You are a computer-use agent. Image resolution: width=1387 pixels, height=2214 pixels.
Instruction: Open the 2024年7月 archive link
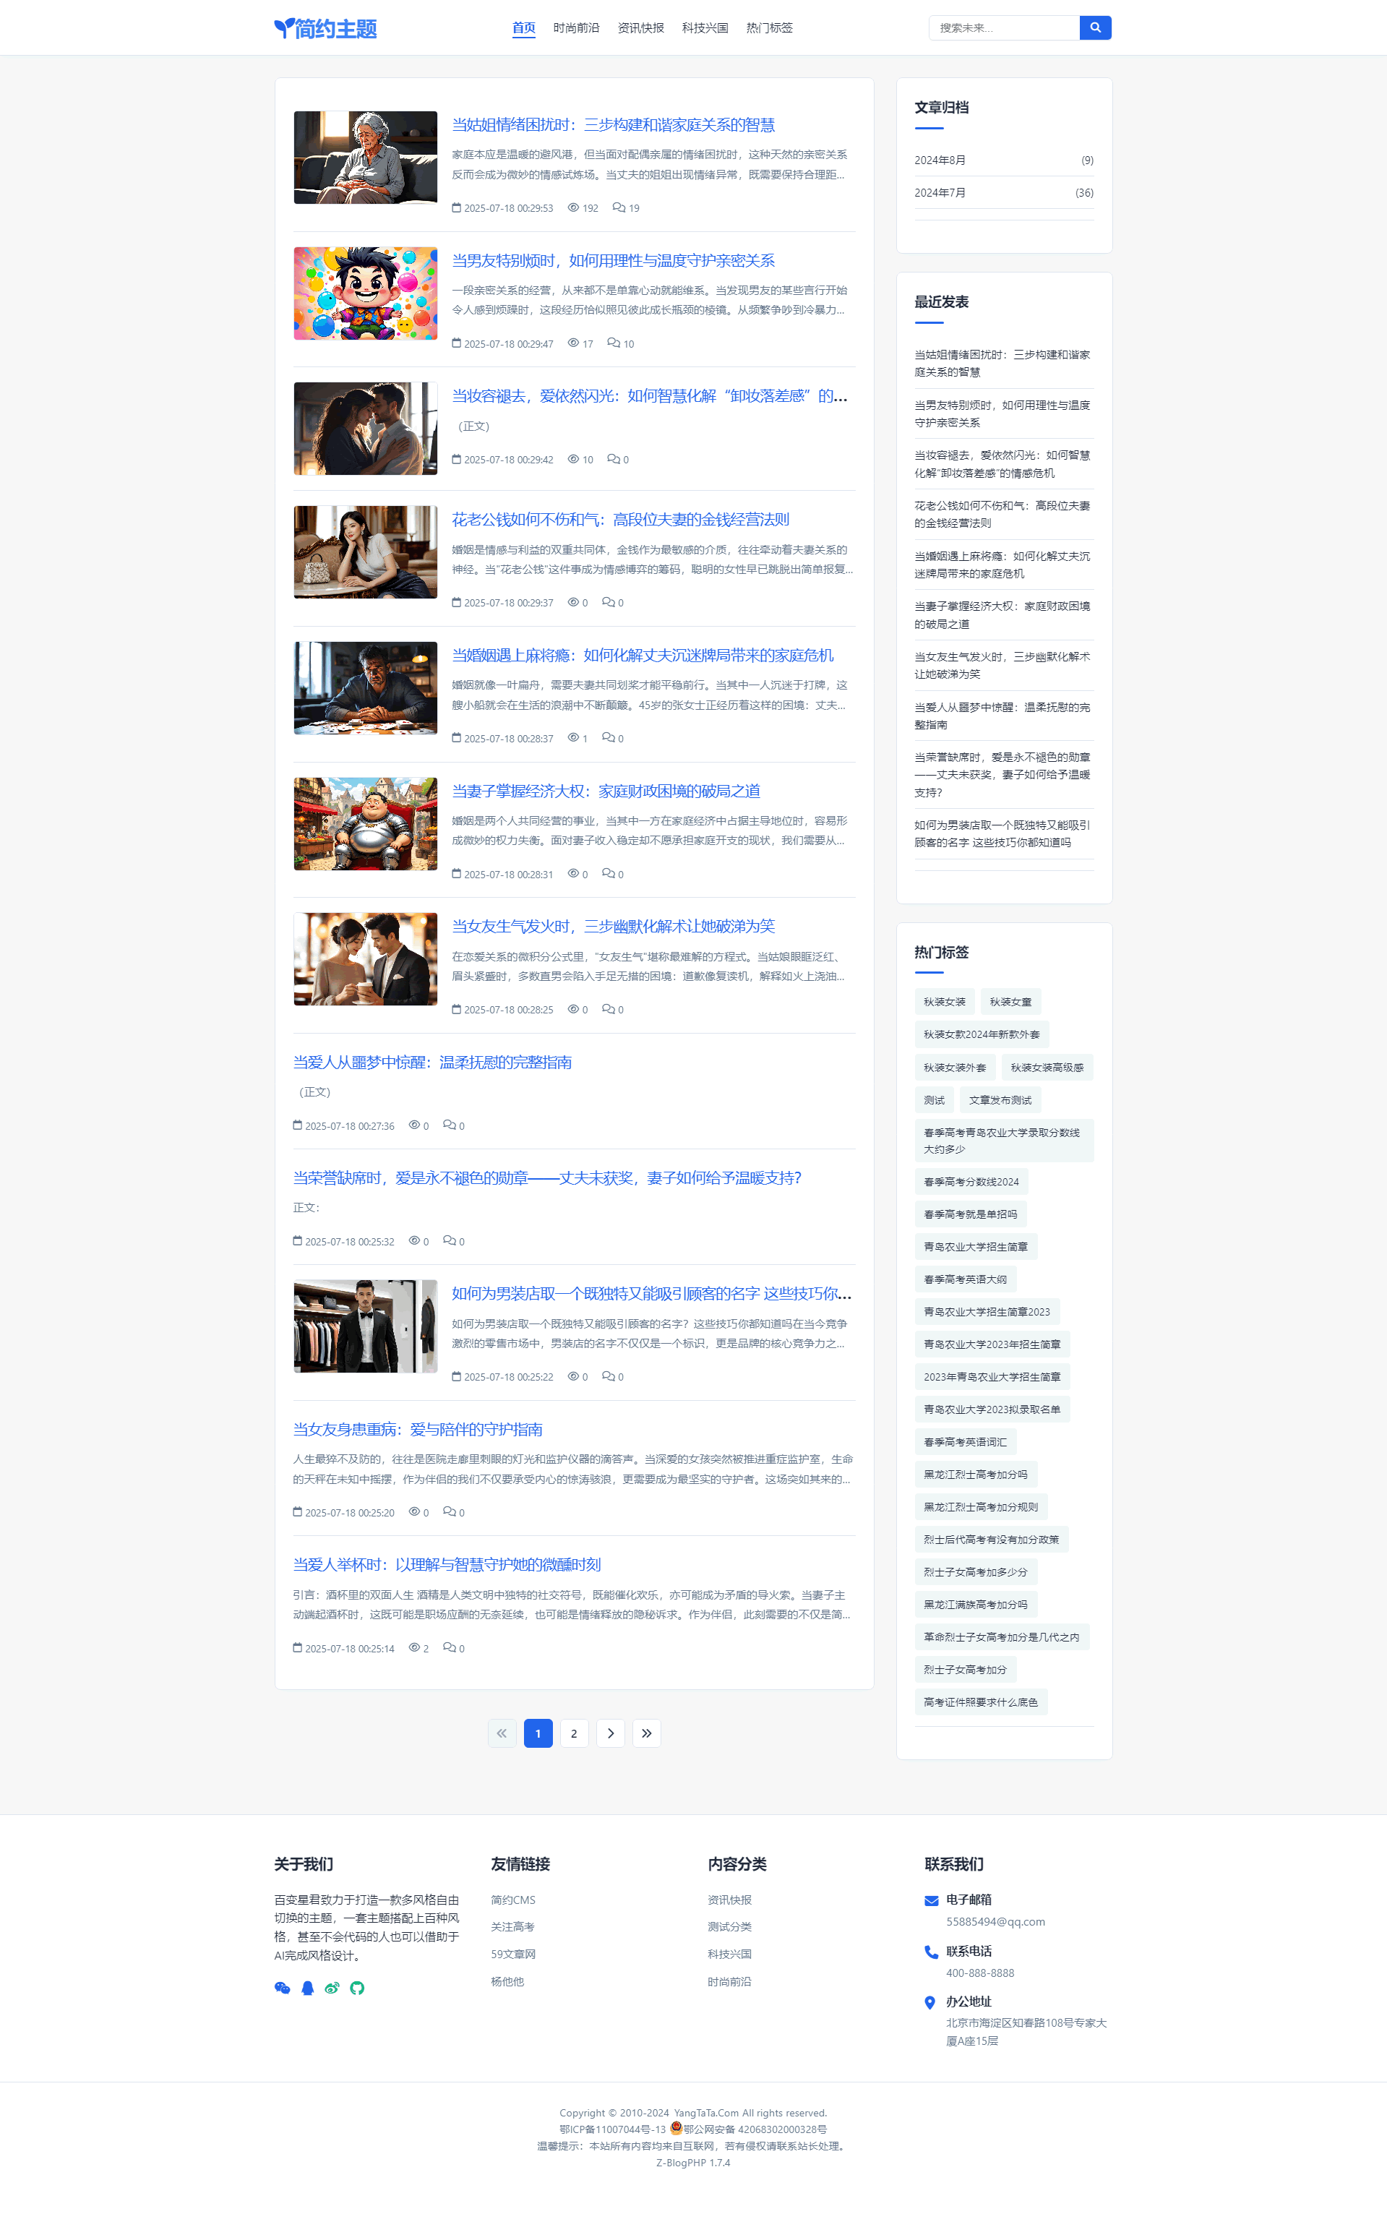point(940,192)
